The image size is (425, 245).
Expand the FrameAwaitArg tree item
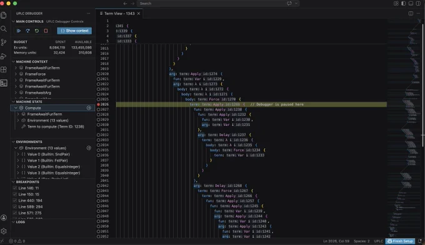tap(16, 92)
